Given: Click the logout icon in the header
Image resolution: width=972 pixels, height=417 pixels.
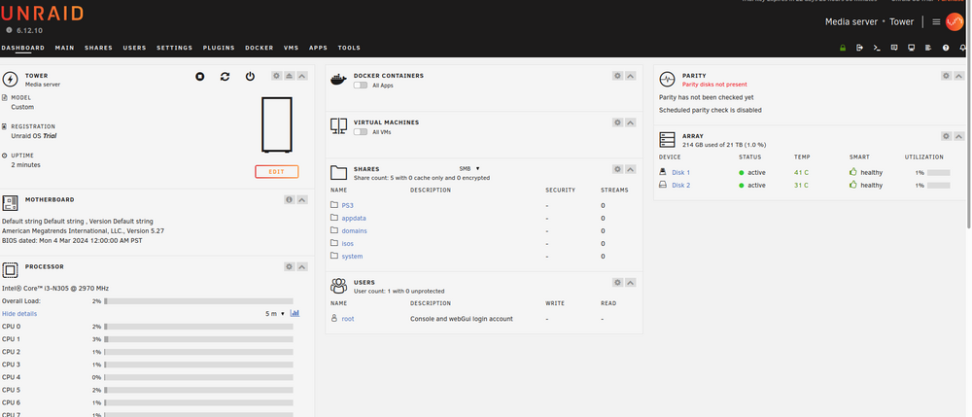Looking at the screenshot, I should pos(860,48).
